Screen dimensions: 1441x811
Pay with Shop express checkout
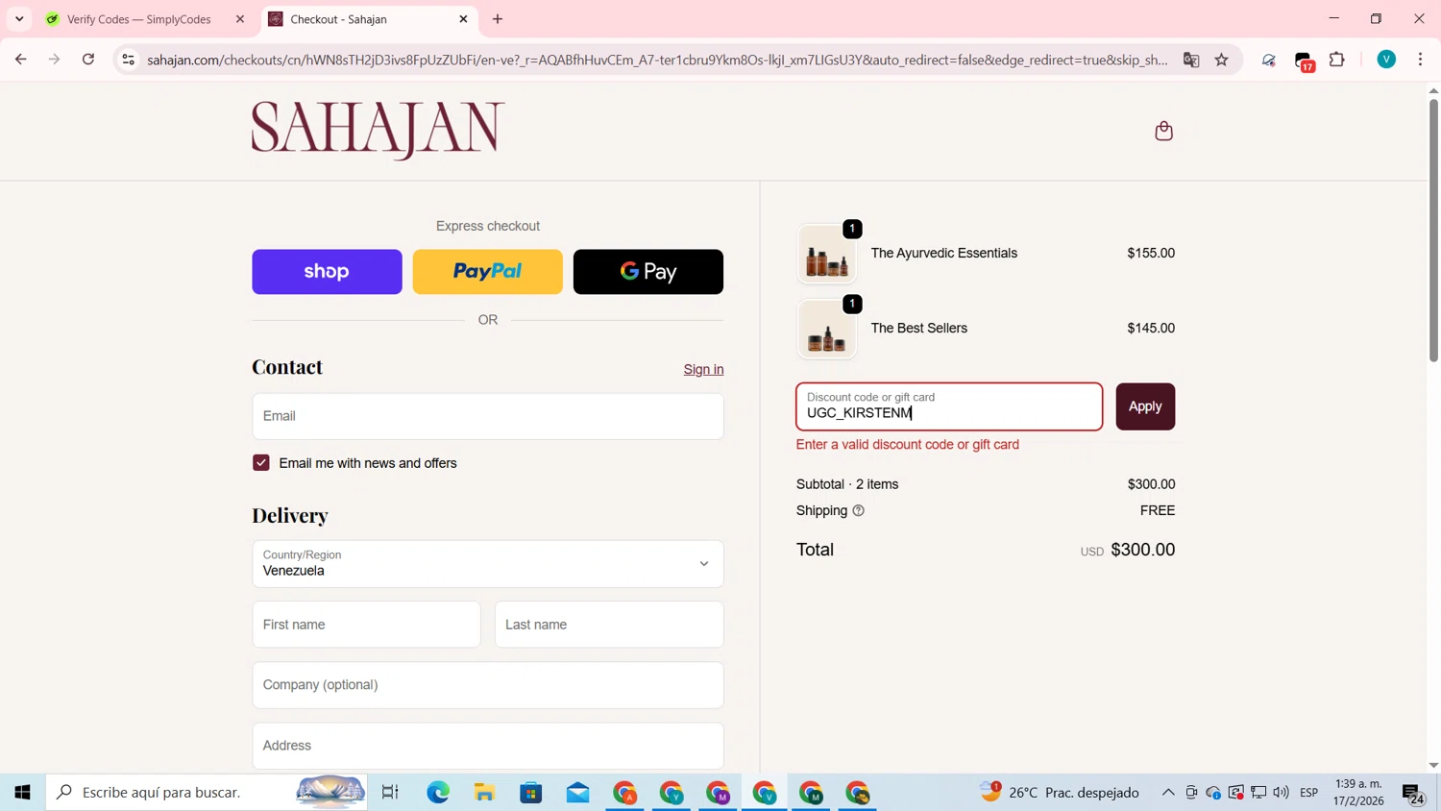pos(327,272)
